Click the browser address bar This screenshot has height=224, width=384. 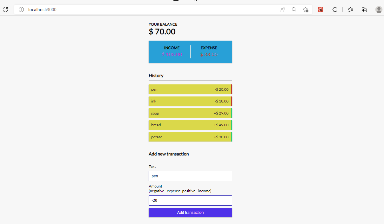pos(127,10)
